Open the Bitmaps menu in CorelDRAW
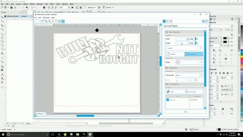 coord(39,4)
